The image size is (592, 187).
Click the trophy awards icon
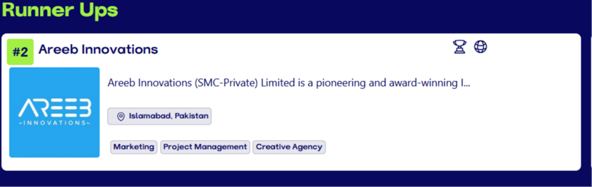coord(459,47)
